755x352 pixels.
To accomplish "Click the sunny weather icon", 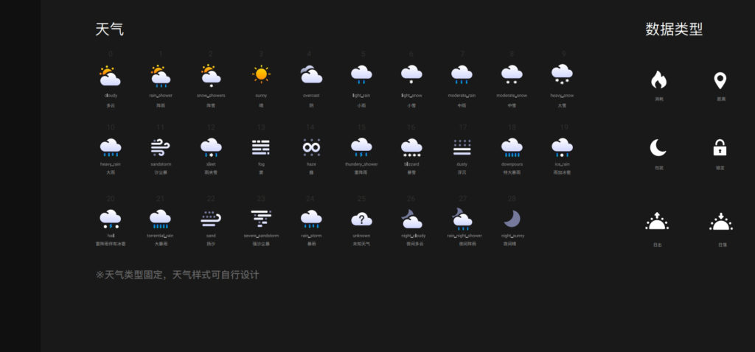I will point(261,74).
